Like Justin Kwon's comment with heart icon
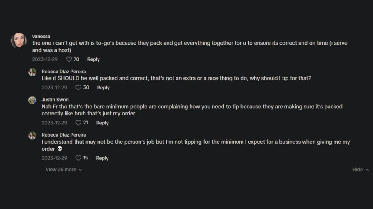 (78, 123)
